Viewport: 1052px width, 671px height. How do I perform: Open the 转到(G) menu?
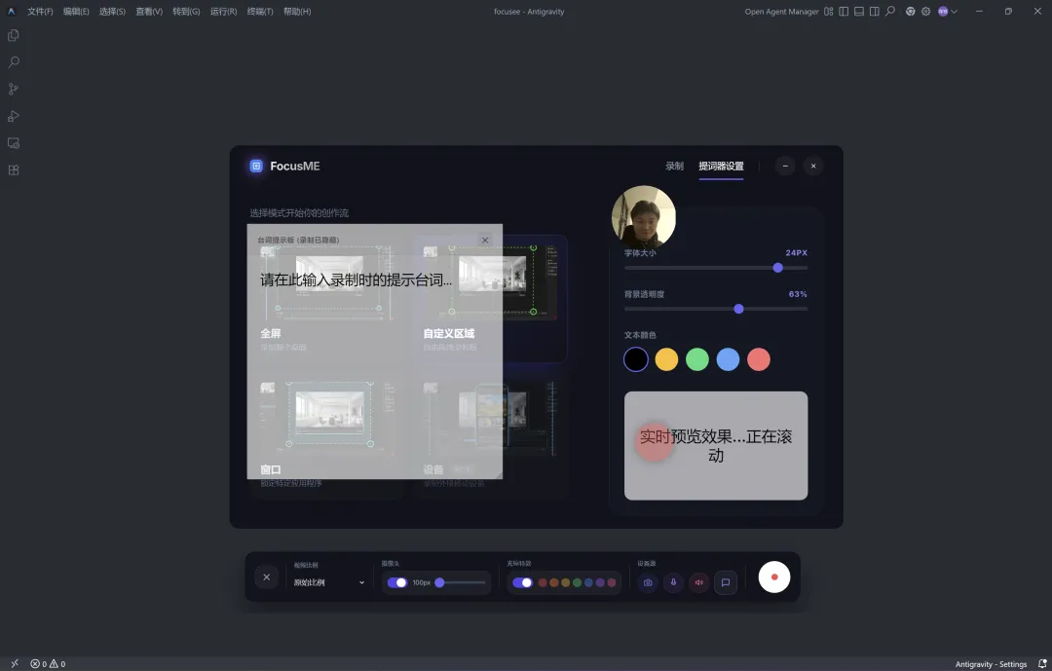186,12
